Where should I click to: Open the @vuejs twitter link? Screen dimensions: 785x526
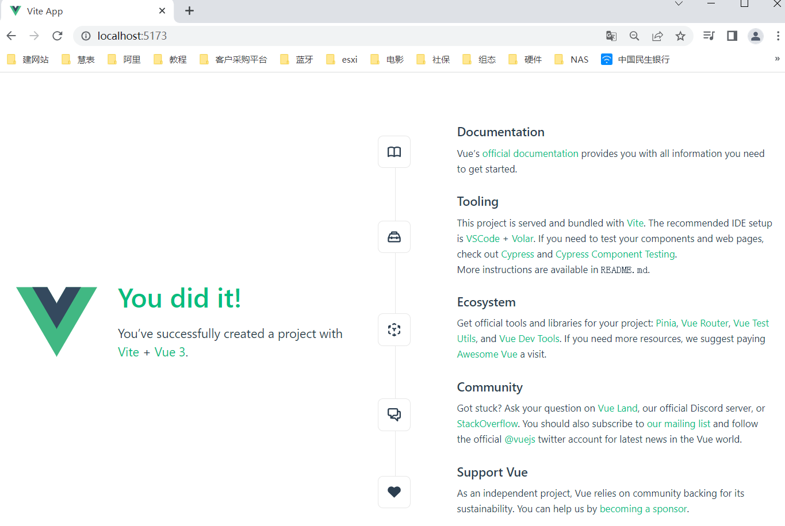click(520, 439)
